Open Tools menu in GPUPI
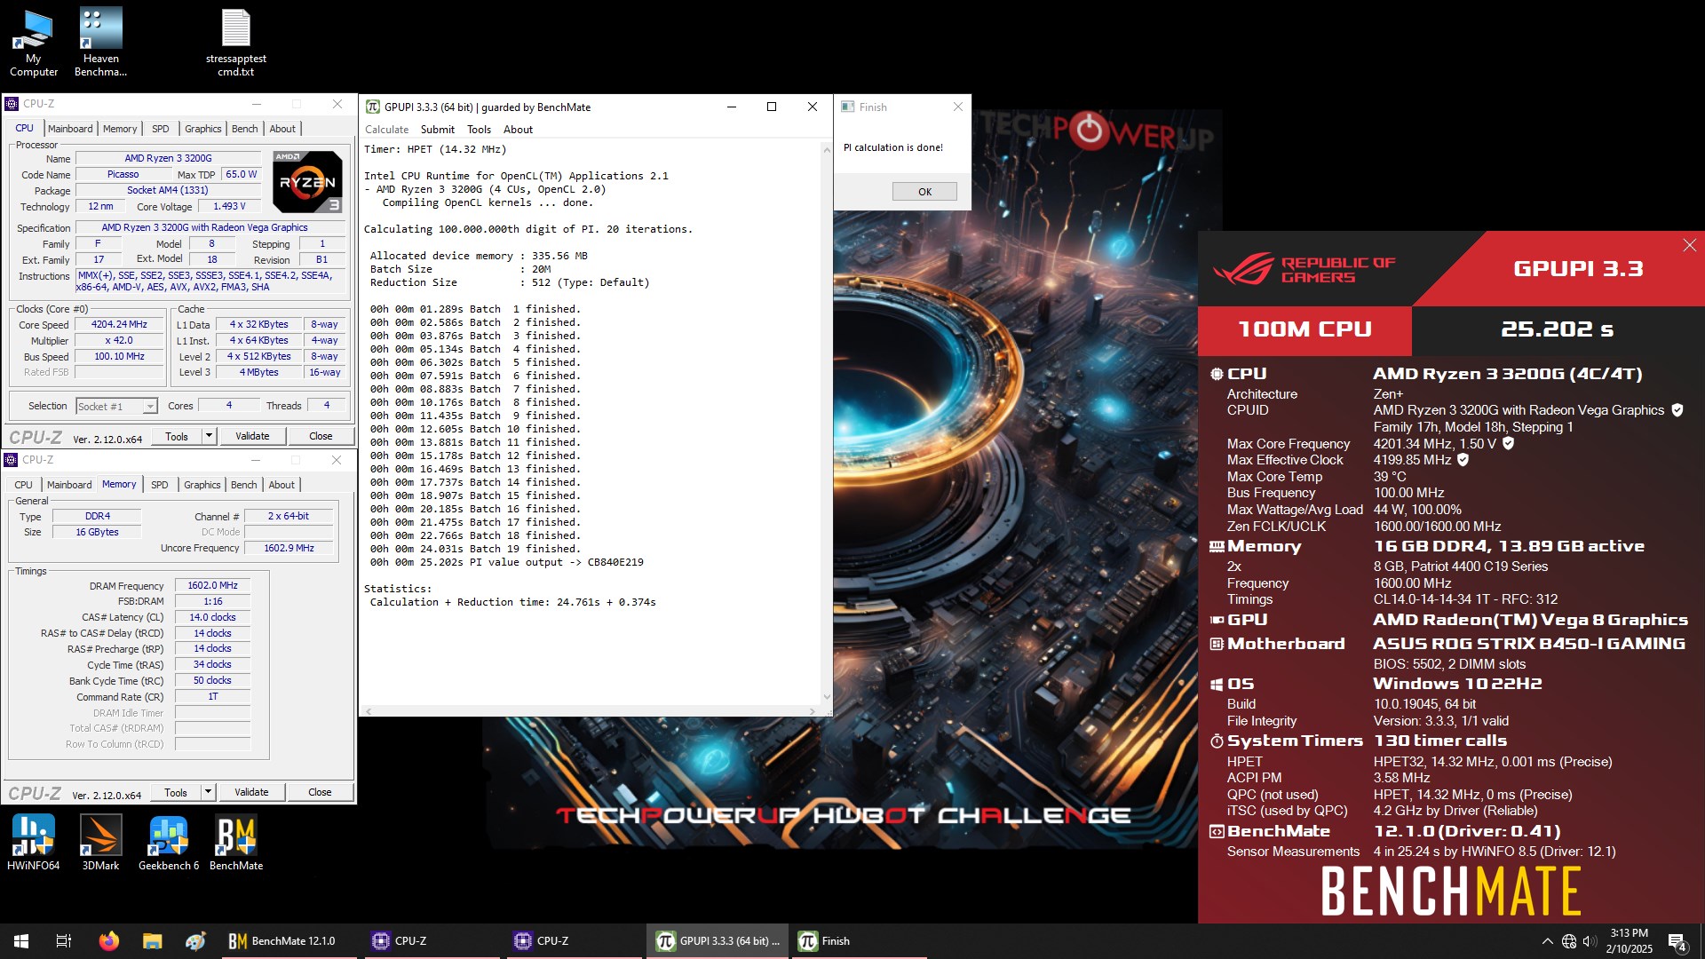The image size is (1705, 959). (x=479, y=130)
